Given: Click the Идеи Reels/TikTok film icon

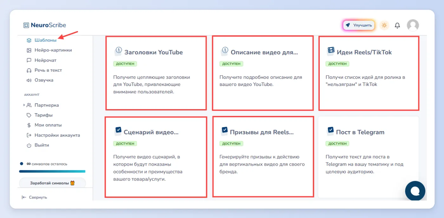Looking at the screenshot, I should point(331,51).
